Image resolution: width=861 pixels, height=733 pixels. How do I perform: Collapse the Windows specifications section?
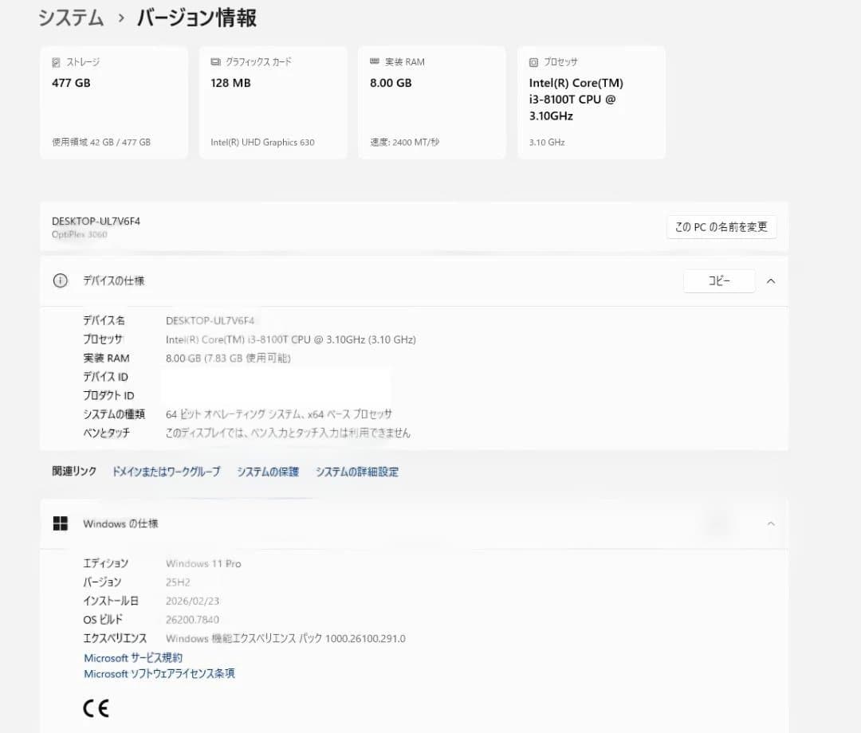(771, 523)
